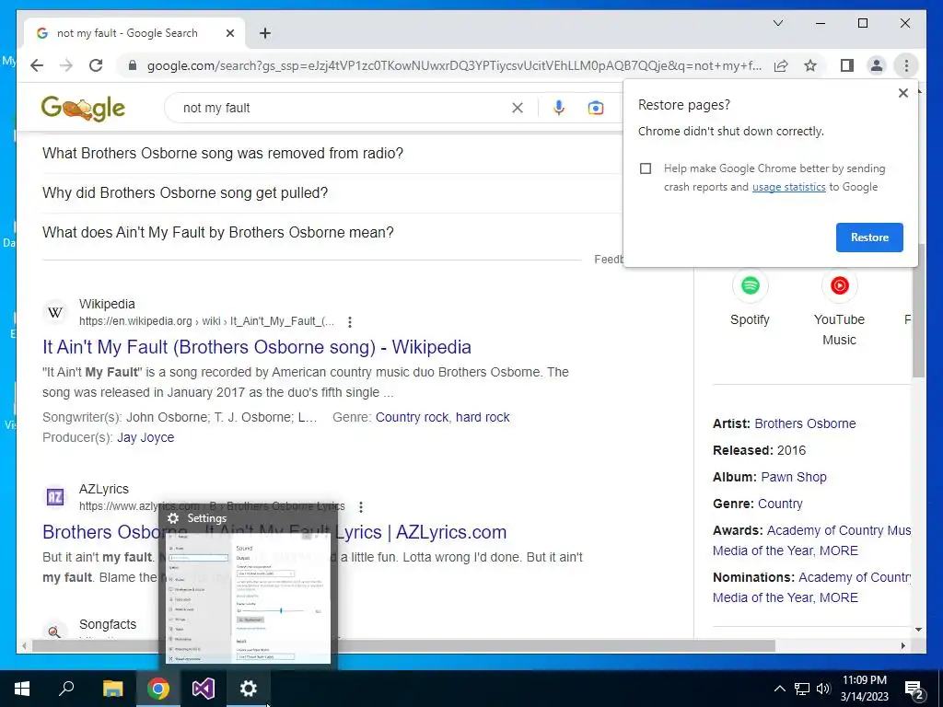Open album 'Pawn Shop' link
The width and height of the screenshot is (943, 707).
pyautogui.click(x=793, y=478)
